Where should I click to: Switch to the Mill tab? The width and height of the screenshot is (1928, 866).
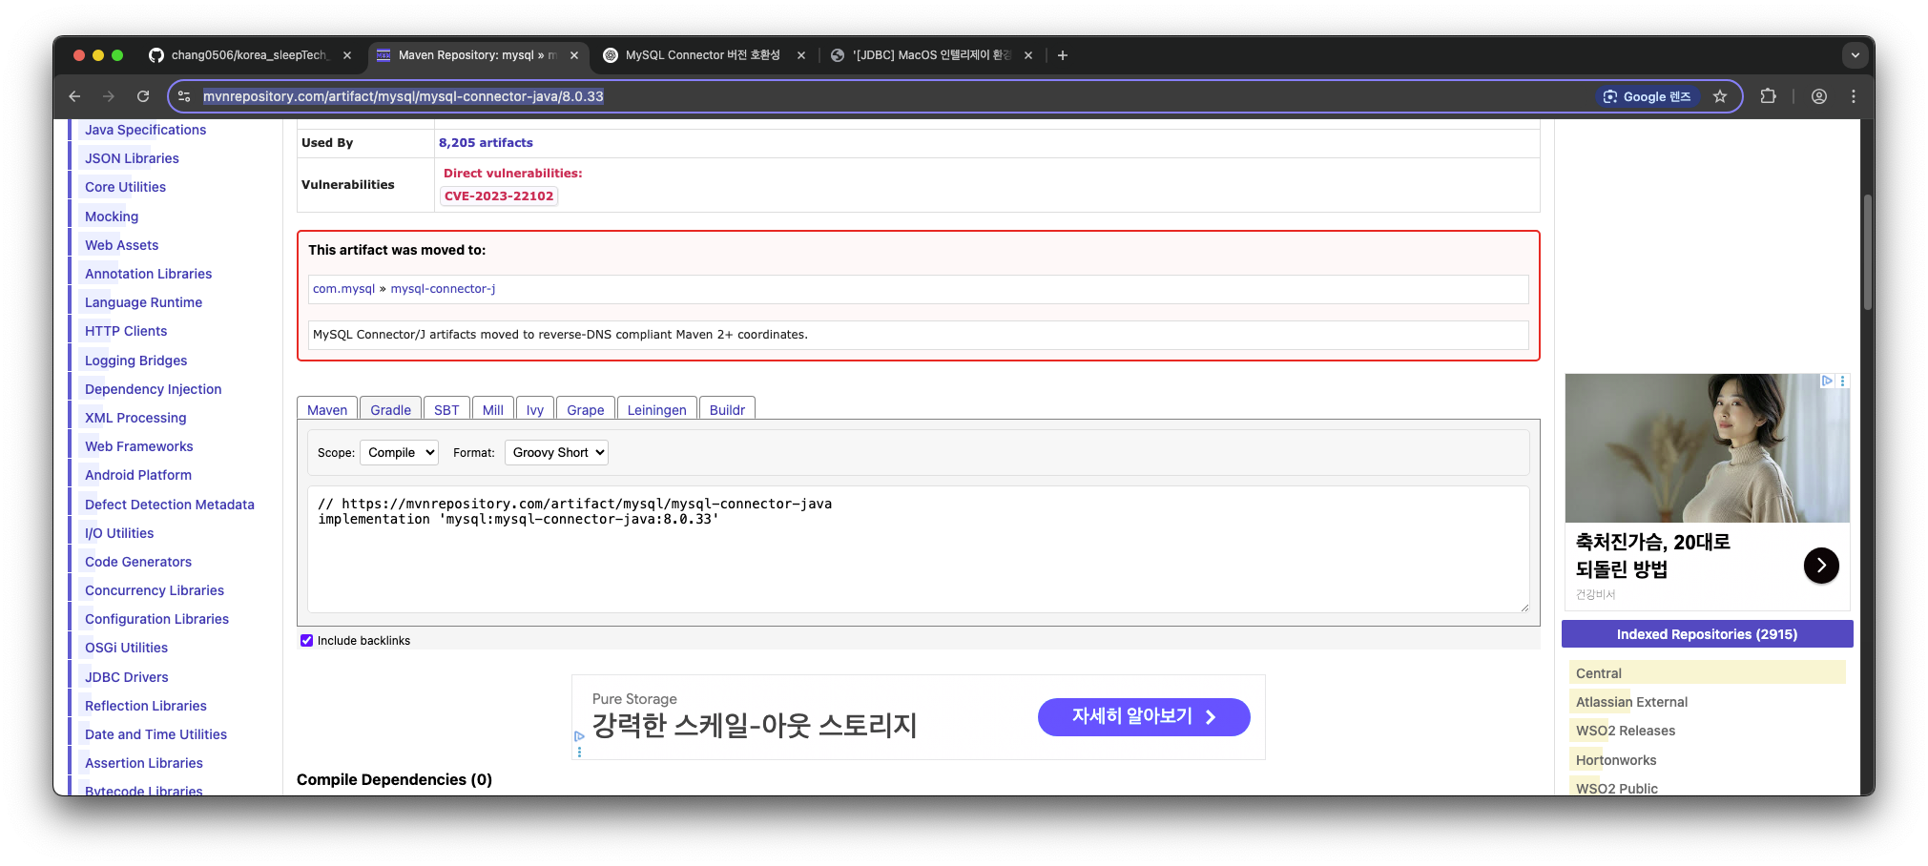493,409
